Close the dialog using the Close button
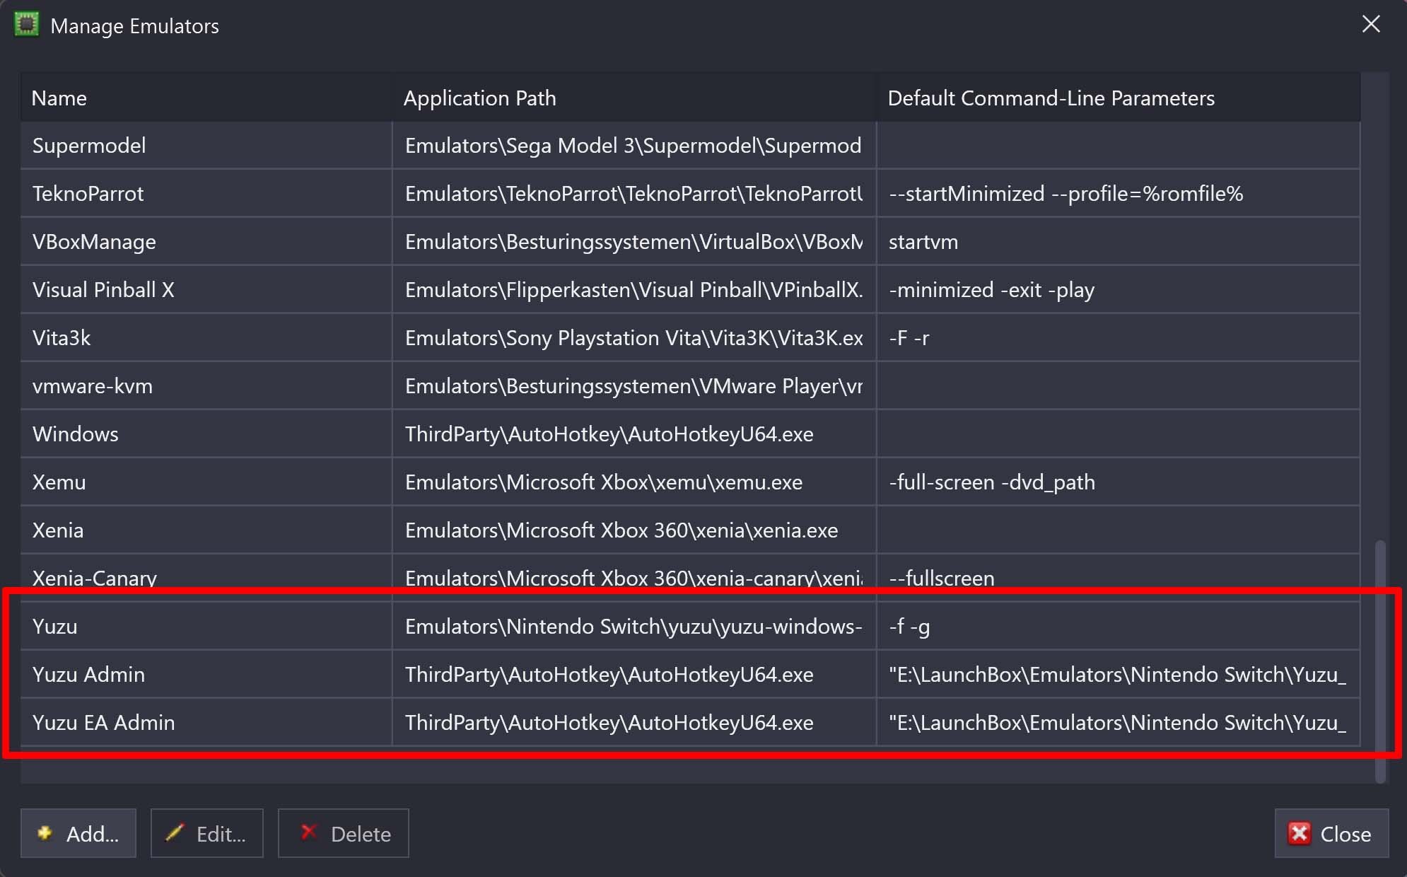1407x877 pixels. [x=1331, y=833]
